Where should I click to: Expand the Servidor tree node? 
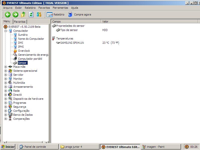pos(5,75)
